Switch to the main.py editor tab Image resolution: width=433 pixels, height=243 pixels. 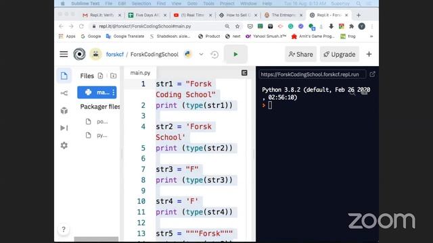coord(140,73)
